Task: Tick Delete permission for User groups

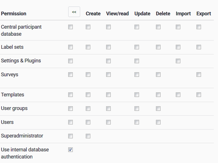Action: pos(158,109)
